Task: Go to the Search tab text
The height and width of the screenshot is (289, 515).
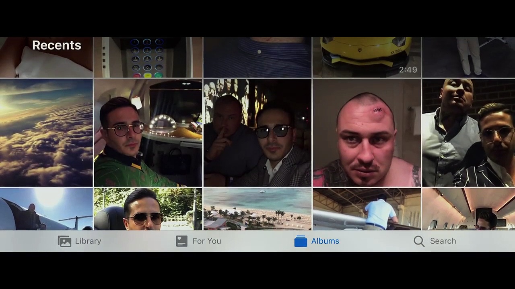Action: click(x=443, y=241)
